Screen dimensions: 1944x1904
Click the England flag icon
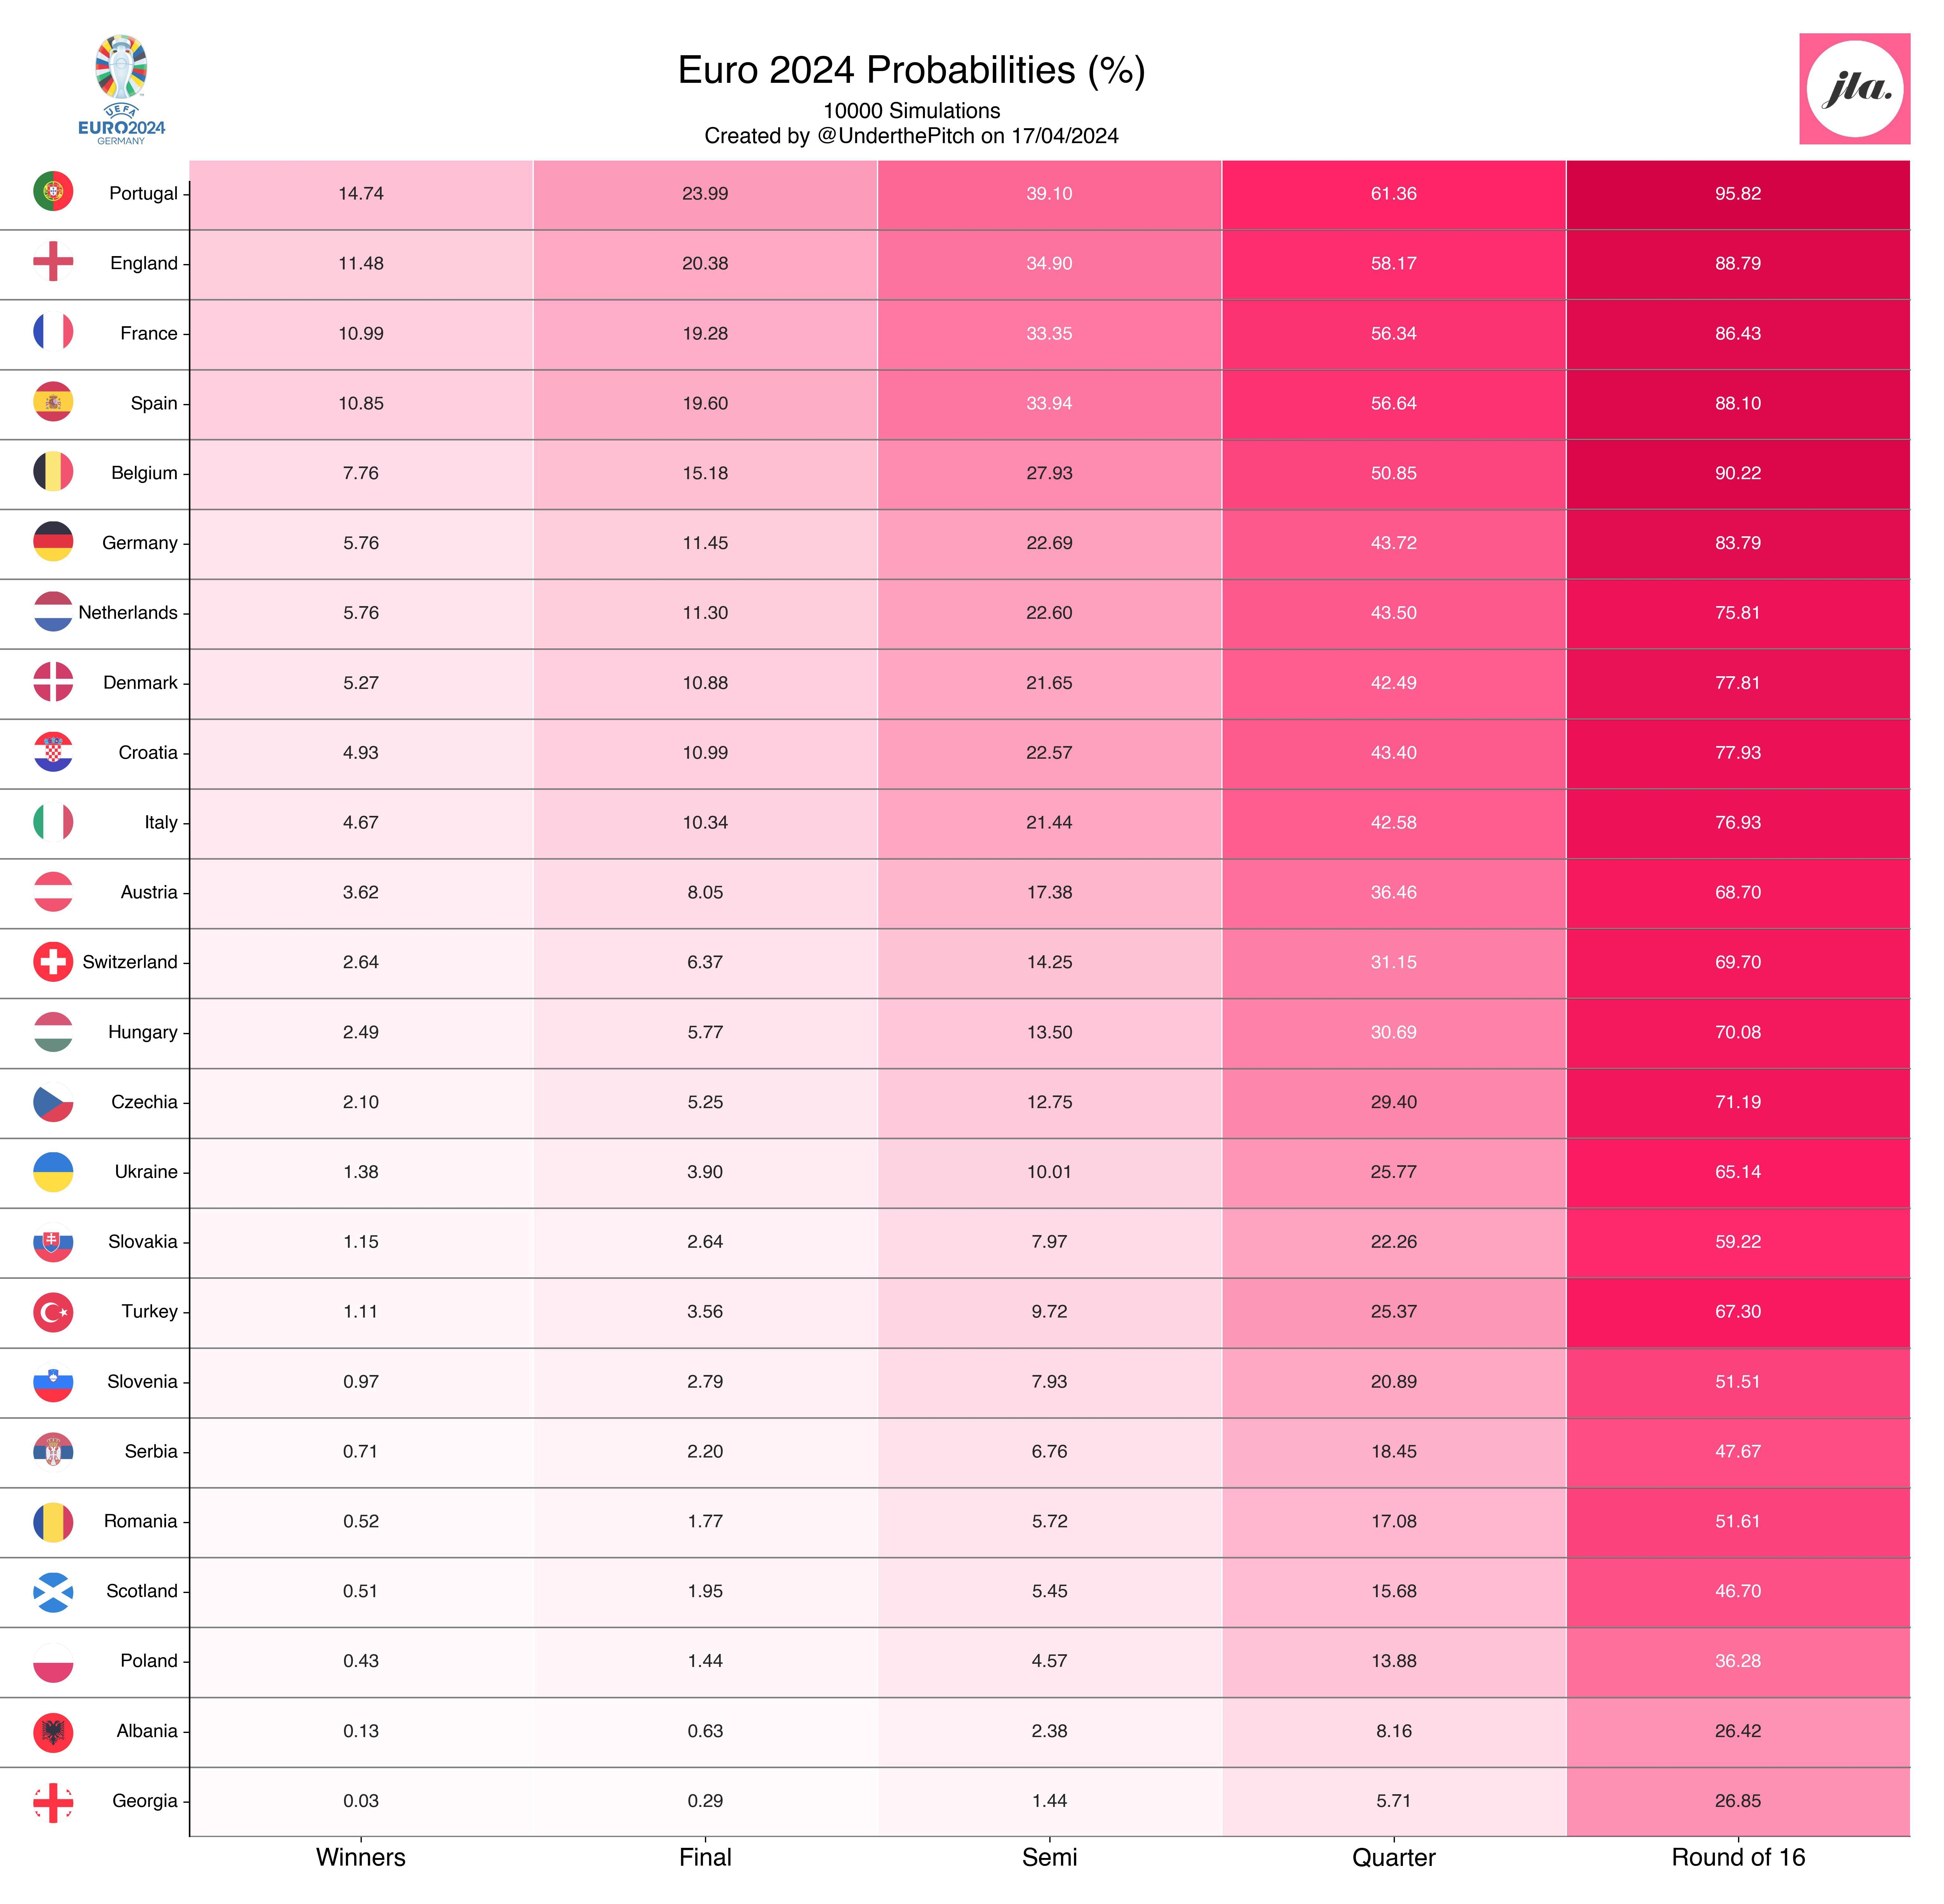(x=53, y=261)
